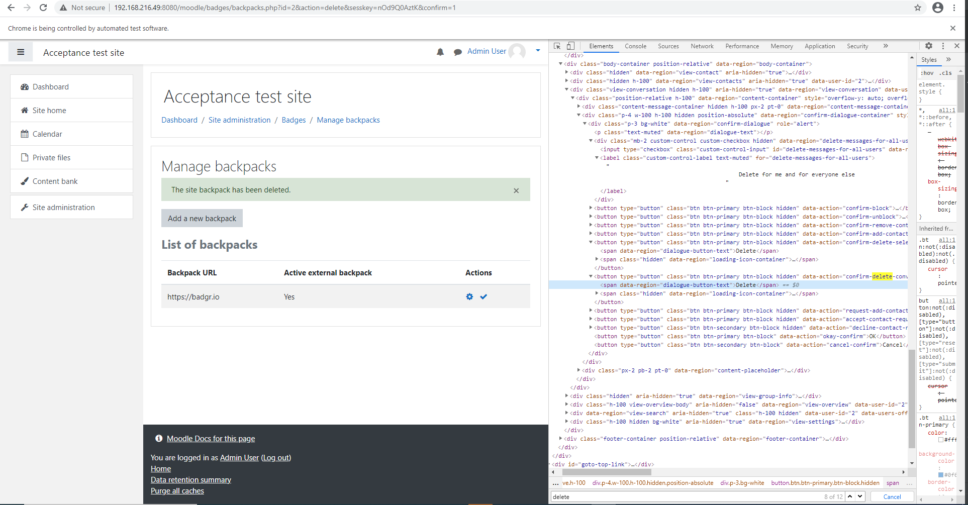This screenshot has height=505, width=968.
Task: Open the notifications bell
Action: [440, 52]
